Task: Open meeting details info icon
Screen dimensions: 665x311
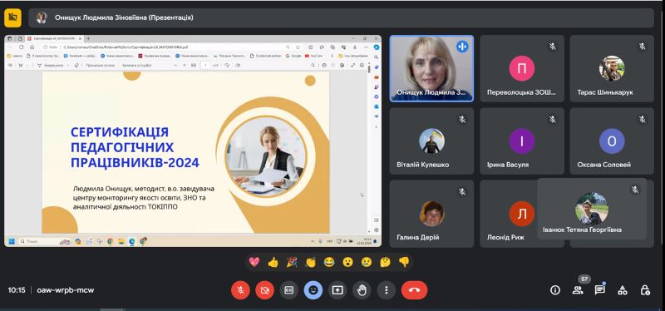Action: pyautogui.click(x=554, y=290)
